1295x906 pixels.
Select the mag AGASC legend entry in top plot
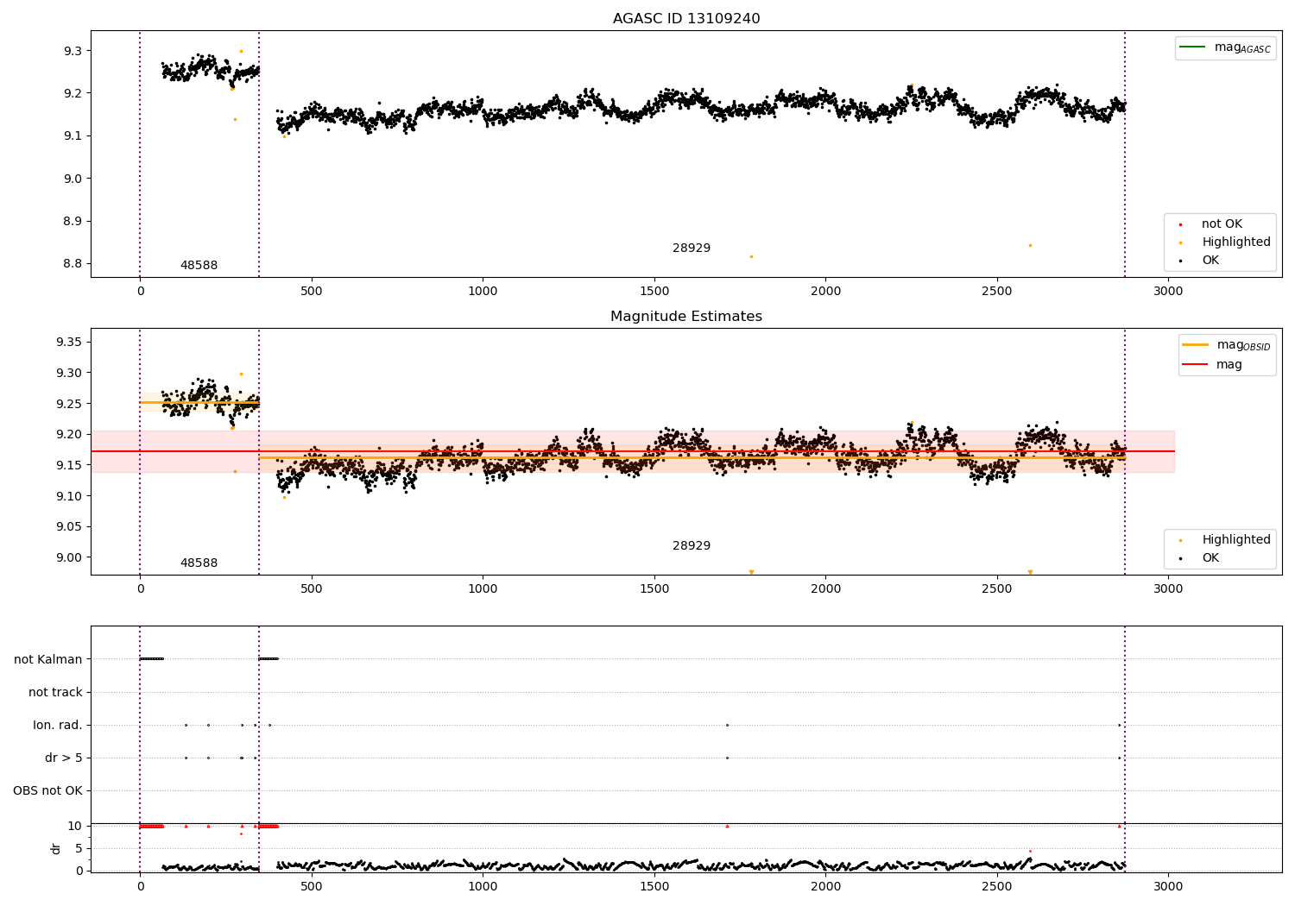[x=1225, y=47]
